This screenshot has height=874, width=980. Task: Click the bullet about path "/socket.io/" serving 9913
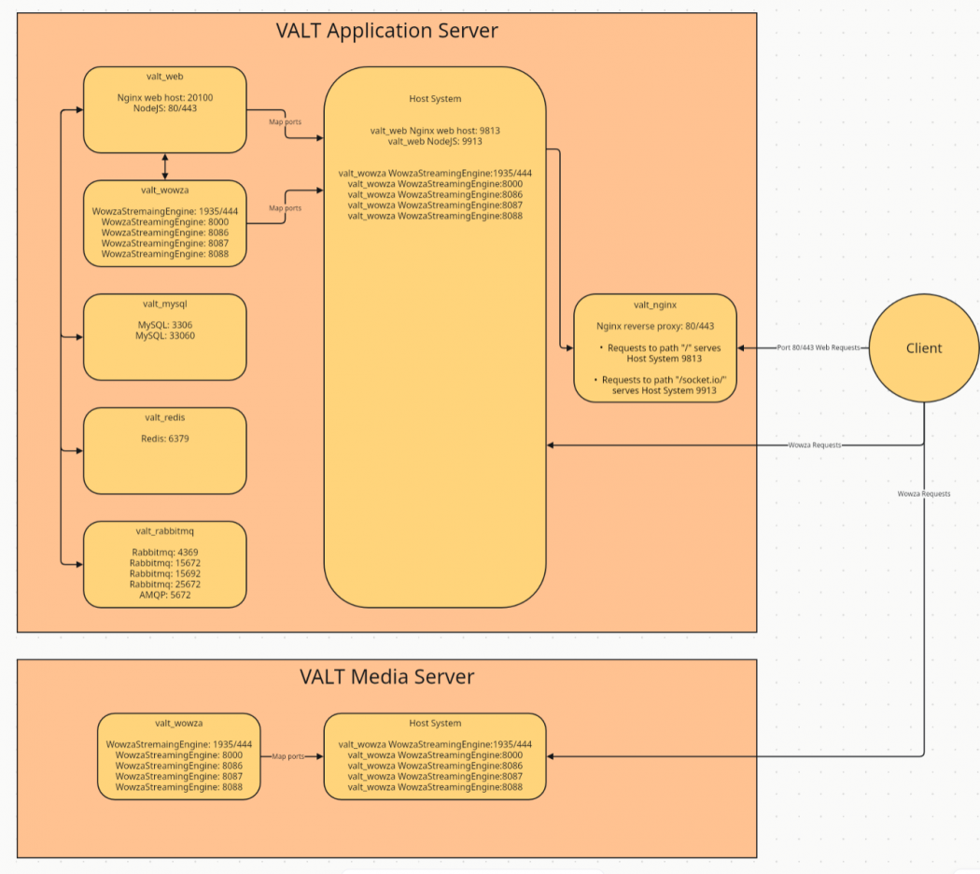click(660, 385)
